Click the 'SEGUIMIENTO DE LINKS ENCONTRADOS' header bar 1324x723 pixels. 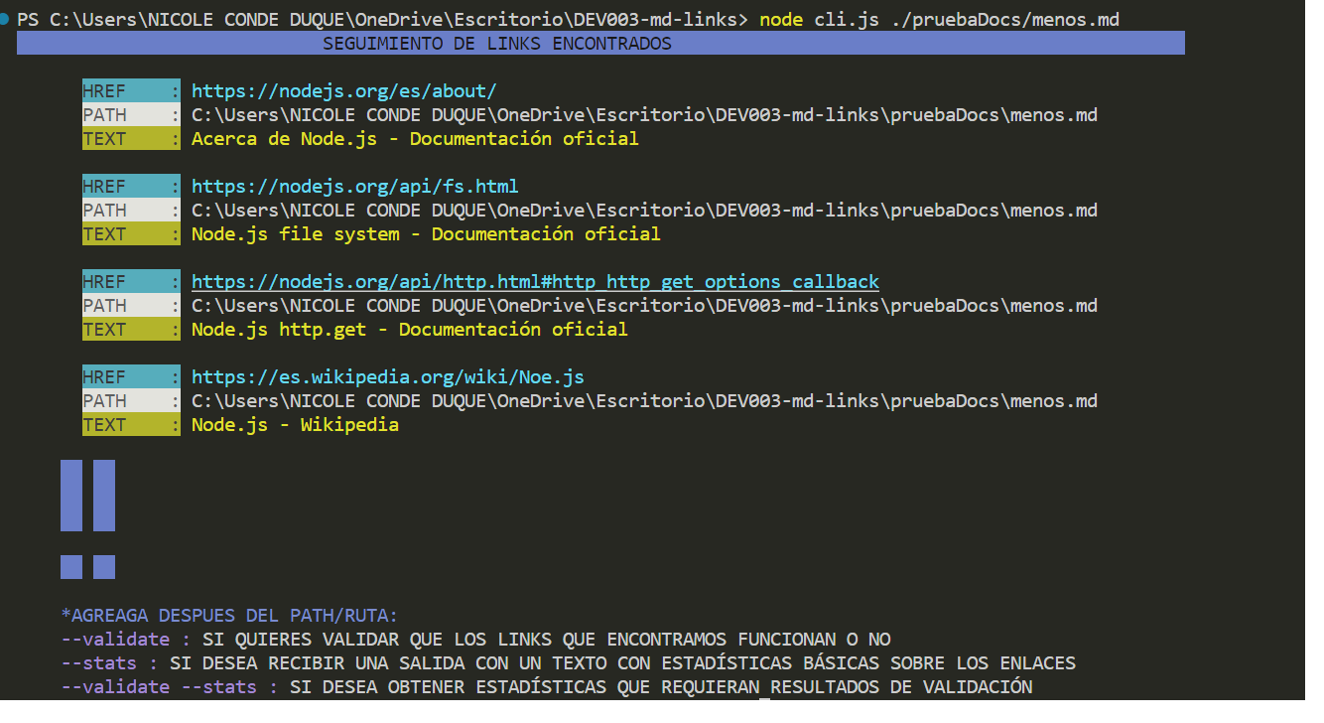(x=600, y=44)
